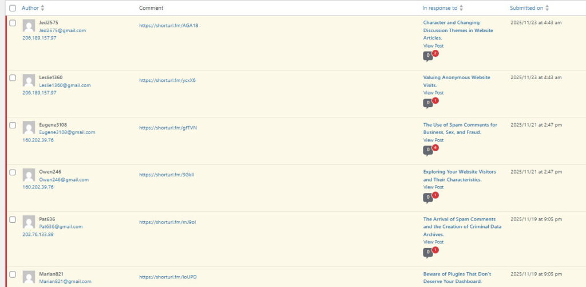This screenshot has height=287, width=586.
Task: Toggle the select-all comments checkbox
Action: (x=13, y=9)
